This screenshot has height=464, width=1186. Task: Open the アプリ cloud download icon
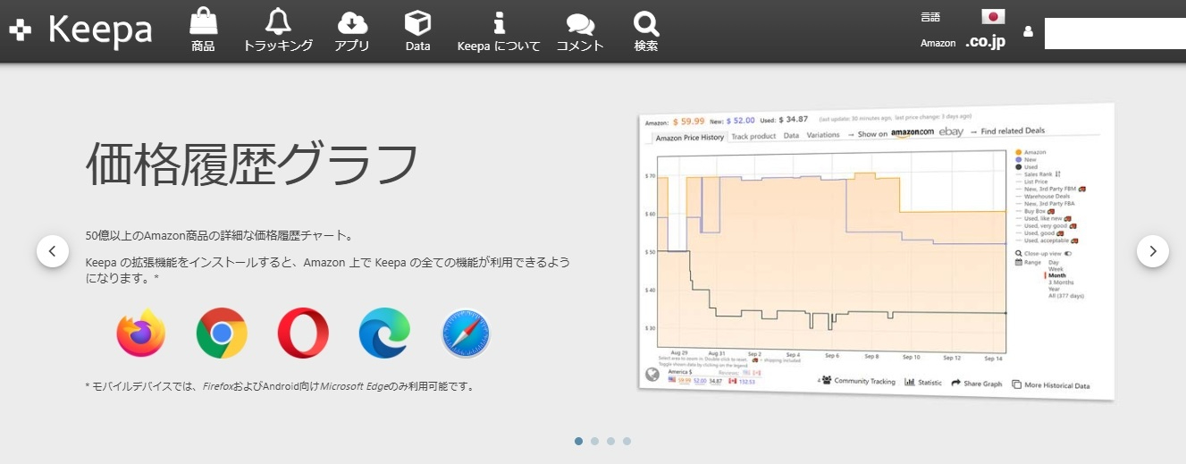coord(352,22)
